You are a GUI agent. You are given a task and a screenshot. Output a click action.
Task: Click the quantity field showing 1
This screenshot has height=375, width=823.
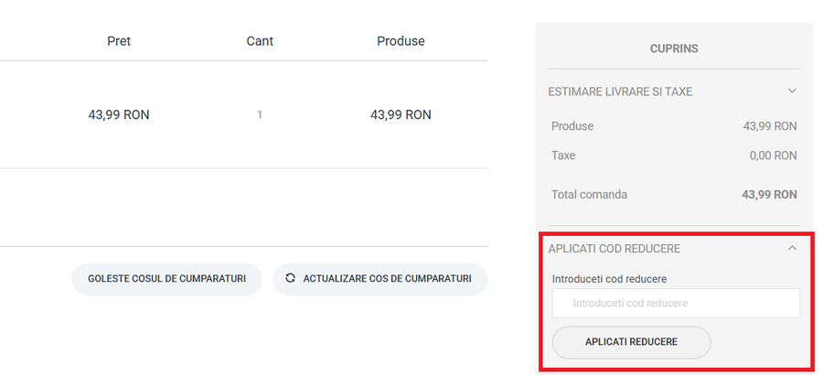[260, 115]
